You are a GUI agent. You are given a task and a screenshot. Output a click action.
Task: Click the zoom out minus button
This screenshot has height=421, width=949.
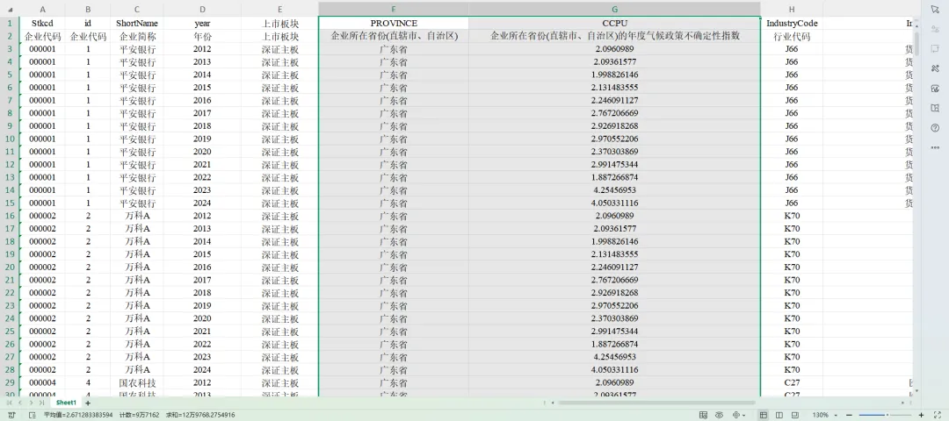pyautogui.click(x=849, y=415)
